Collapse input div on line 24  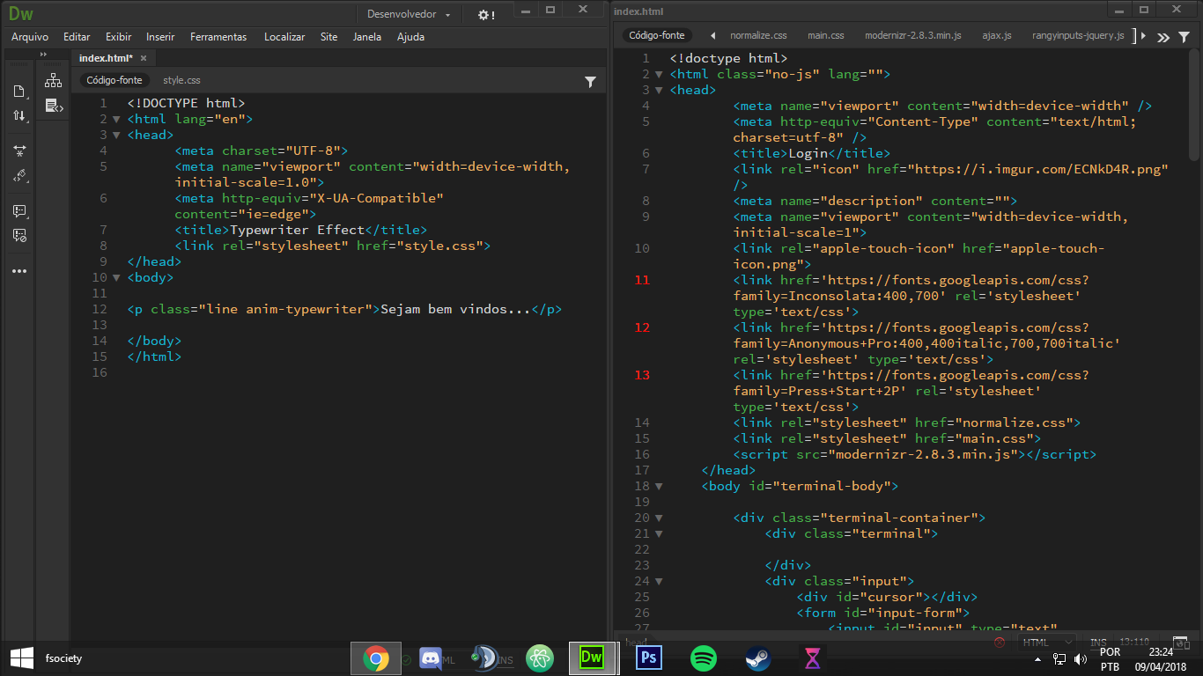[x=659, y=581]
